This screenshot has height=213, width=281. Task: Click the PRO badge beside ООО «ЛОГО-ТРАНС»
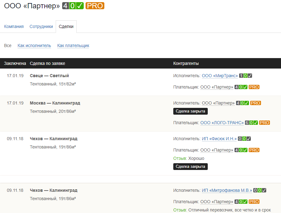coord(264,123)
